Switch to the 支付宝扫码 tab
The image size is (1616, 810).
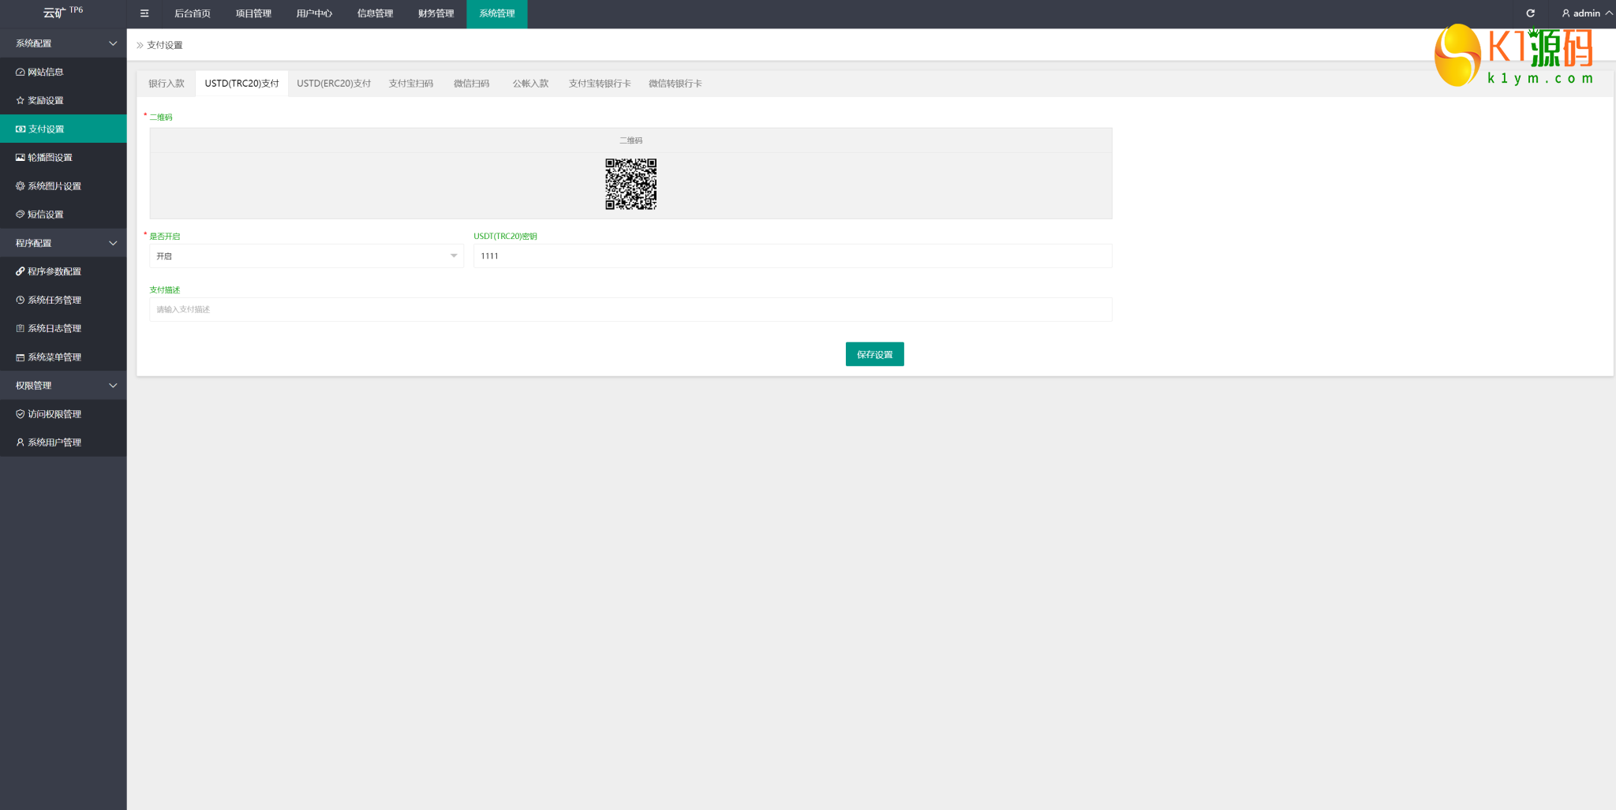[x=411, y=84]
